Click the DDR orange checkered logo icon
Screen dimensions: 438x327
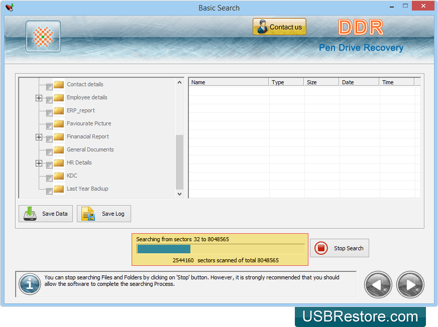click(x=43, y=37)
